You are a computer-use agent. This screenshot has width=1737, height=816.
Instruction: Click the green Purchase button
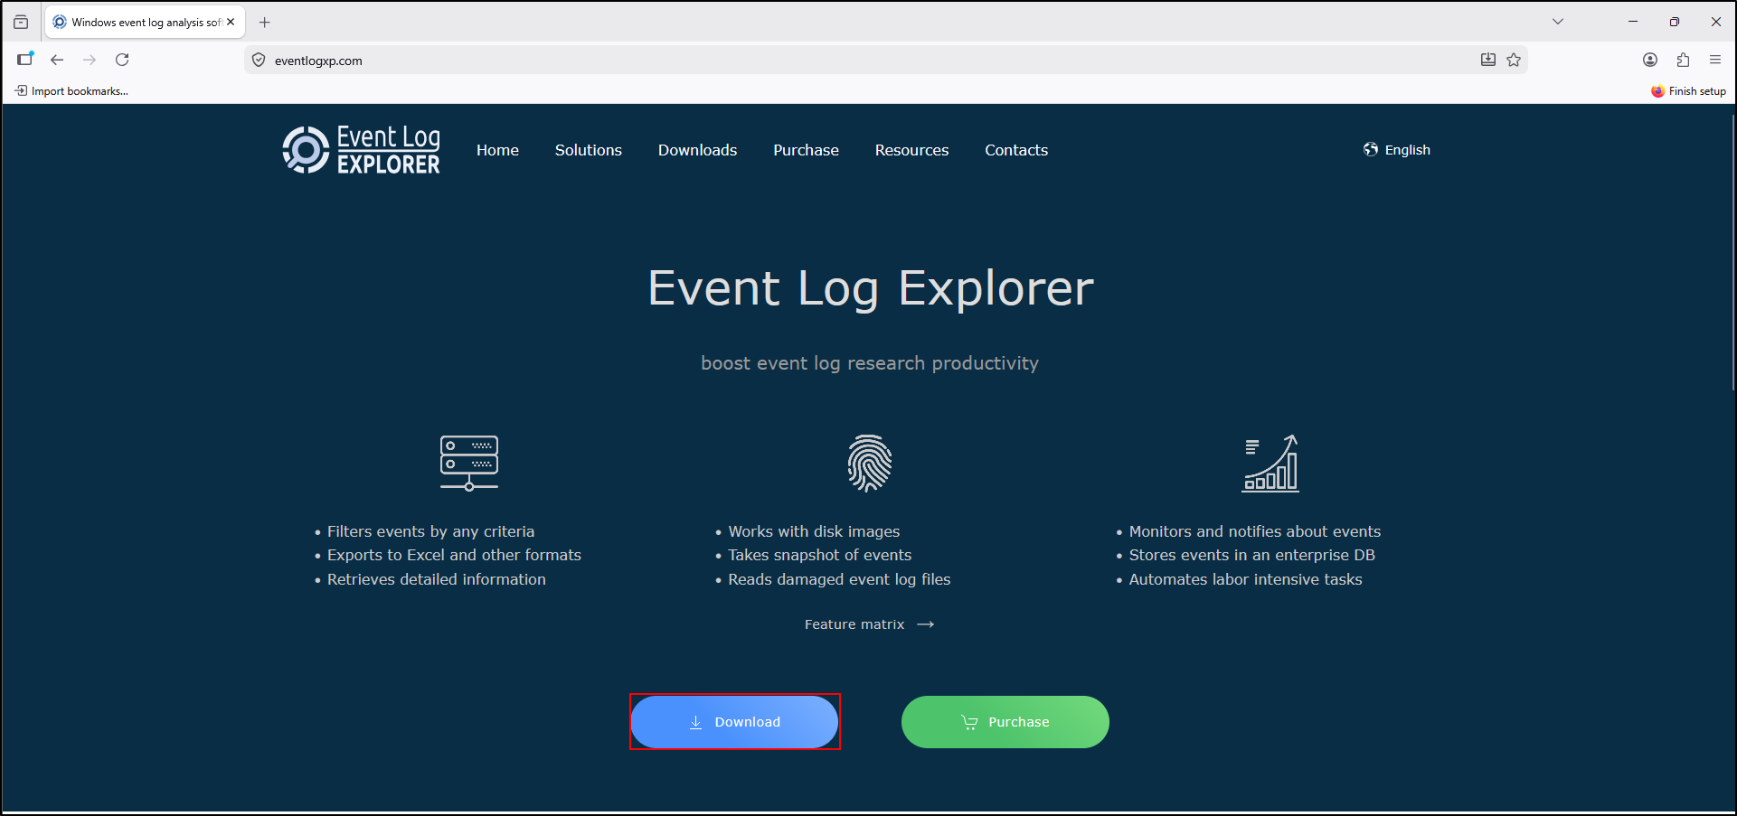1005,722
